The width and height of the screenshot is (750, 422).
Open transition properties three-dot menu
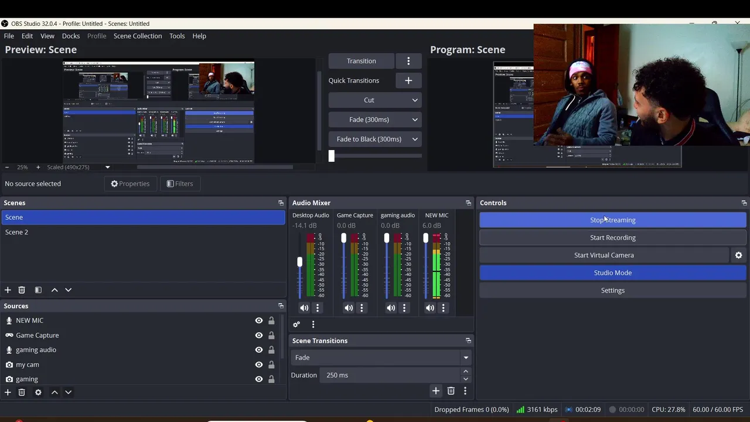[x=465, y=390]
